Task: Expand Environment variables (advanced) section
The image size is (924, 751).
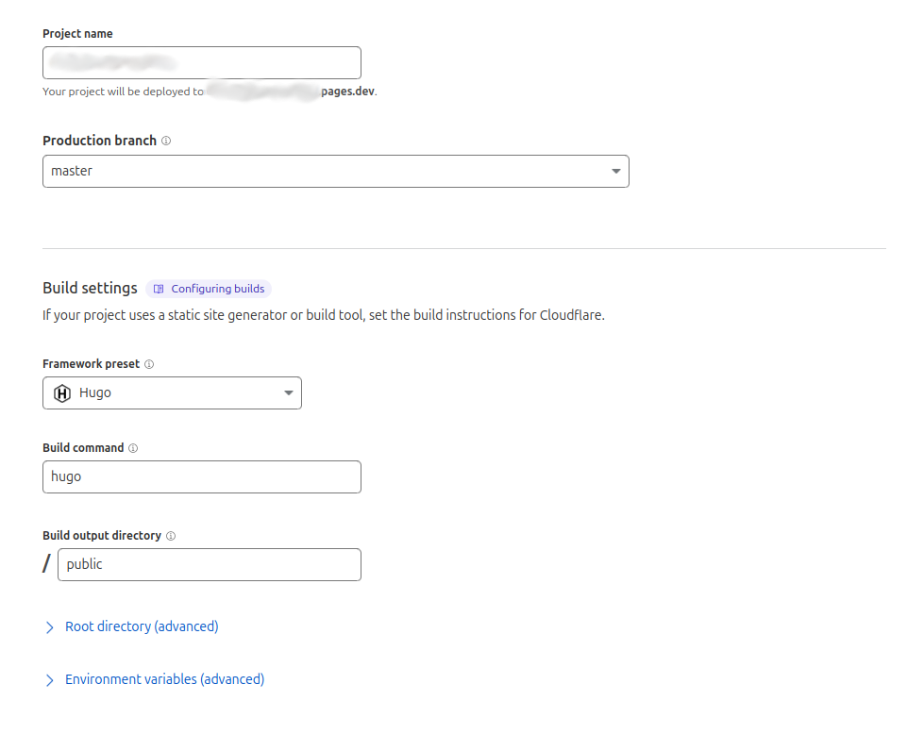Action: (164, 679)
